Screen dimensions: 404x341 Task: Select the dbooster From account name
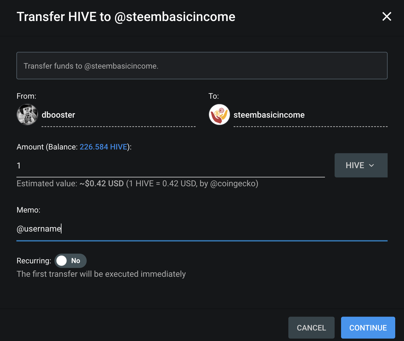pos(58,115)
